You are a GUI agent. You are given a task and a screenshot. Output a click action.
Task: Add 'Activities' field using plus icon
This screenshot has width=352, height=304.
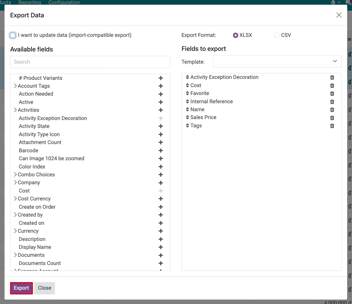pos(161,110)
